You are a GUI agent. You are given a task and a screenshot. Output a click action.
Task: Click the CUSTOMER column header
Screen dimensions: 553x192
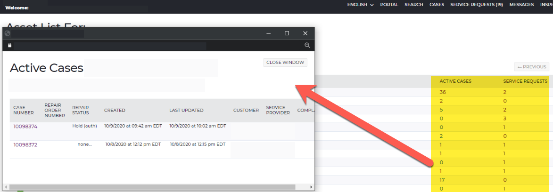tap(246, 110)
